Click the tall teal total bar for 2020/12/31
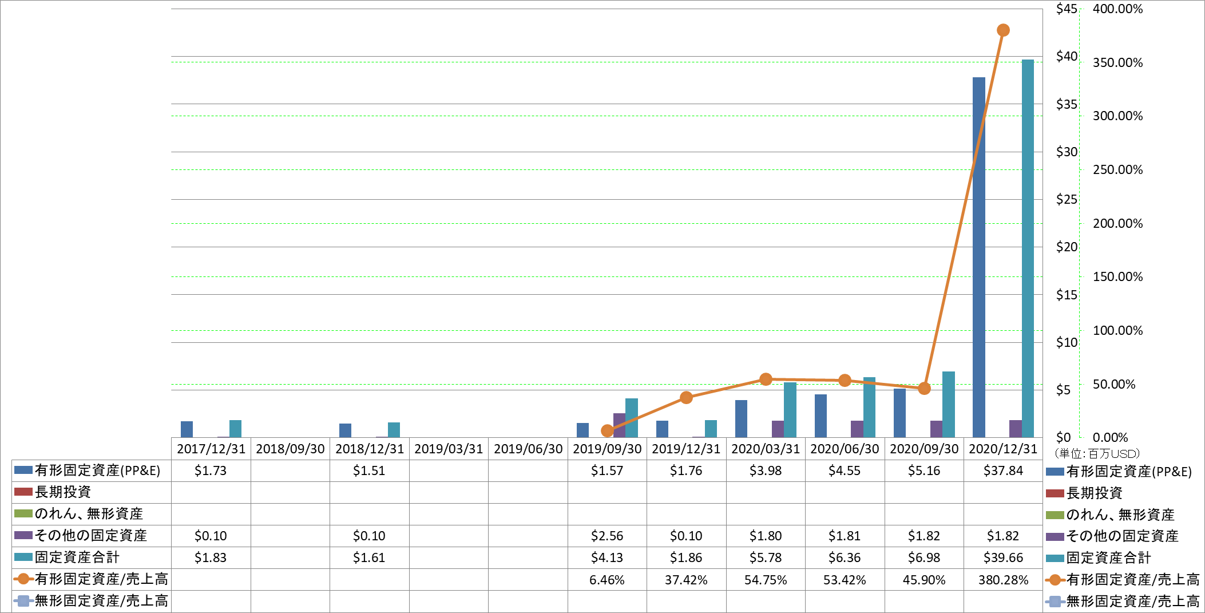1205x613 pixels. pos(1028,248)
